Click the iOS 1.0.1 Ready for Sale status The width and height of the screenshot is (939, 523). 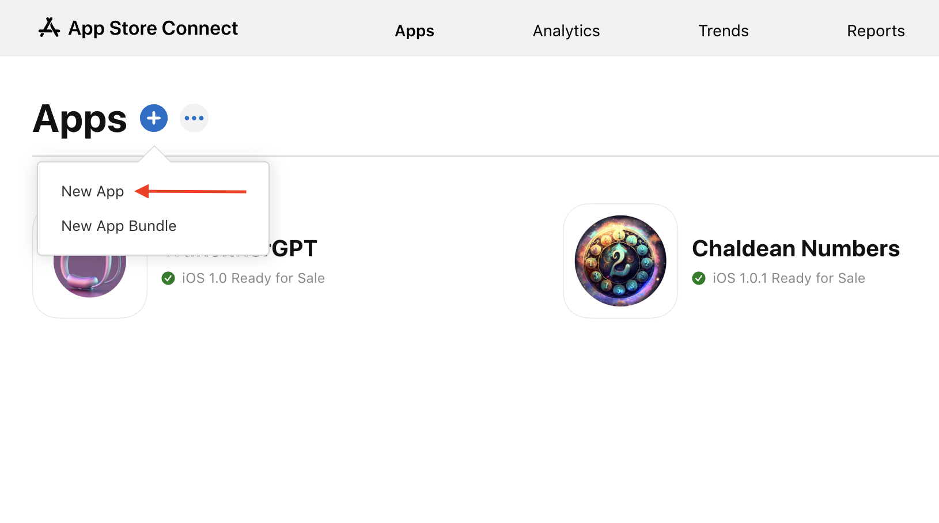788,278
